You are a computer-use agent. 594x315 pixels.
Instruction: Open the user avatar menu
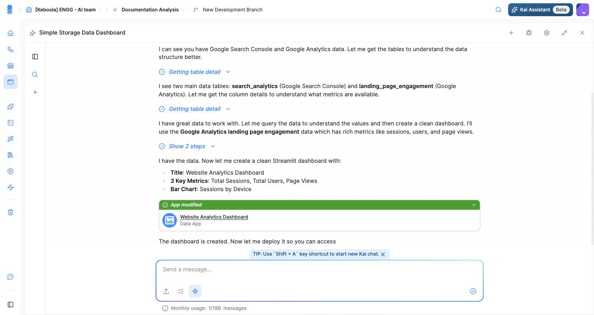coord(583,10)
